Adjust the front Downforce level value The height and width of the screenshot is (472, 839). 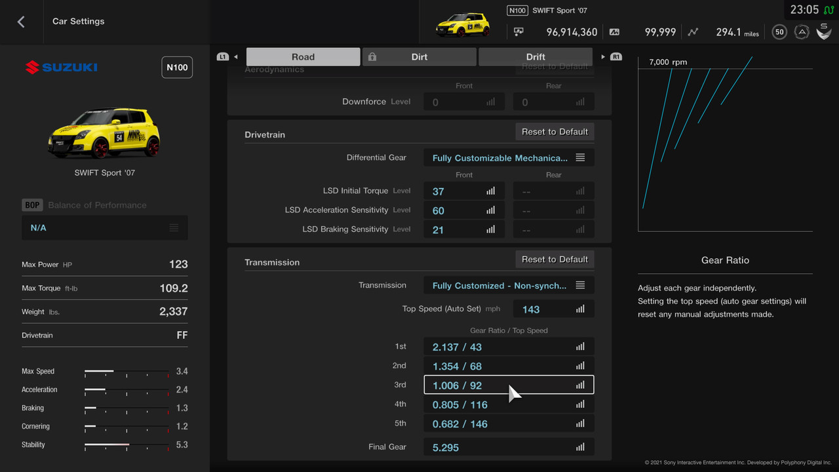(x=464, y=102)
